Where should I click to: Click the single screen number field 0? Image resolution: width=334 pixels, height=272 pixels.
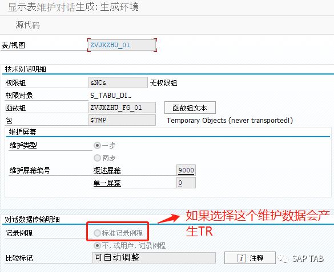click(186, 183)
